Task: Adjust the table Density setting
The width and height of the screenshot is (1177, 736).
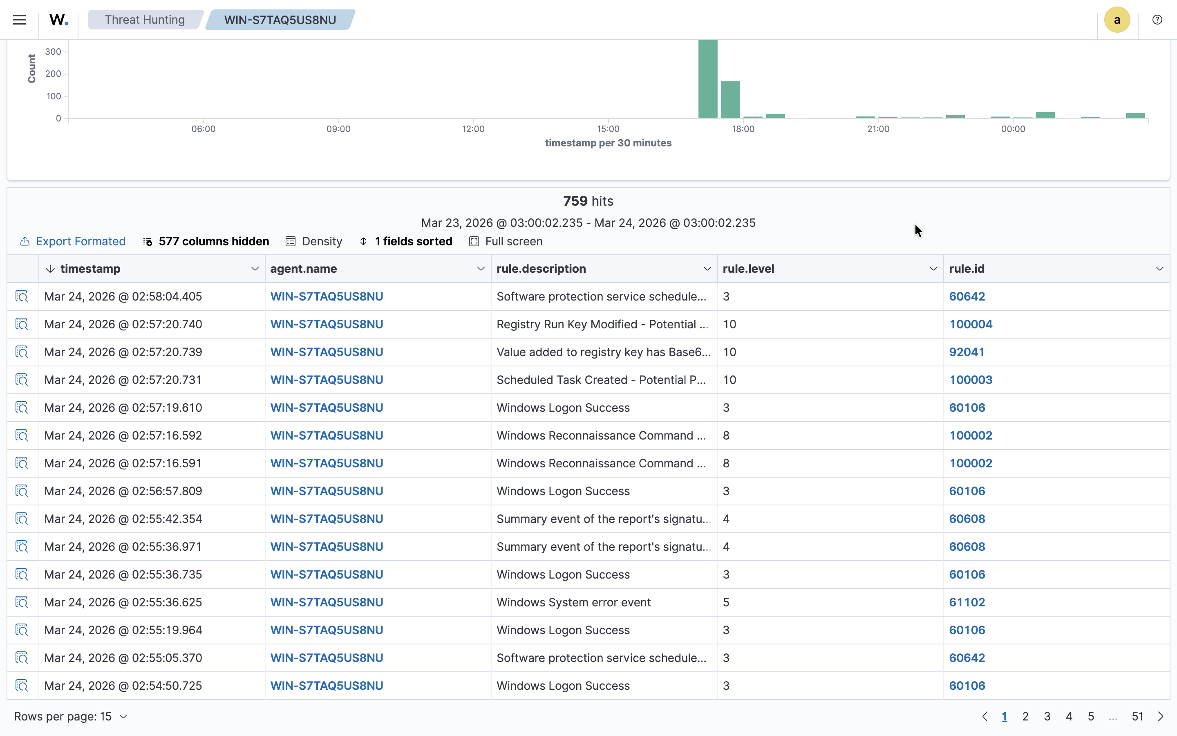Action: pos(314,241)
